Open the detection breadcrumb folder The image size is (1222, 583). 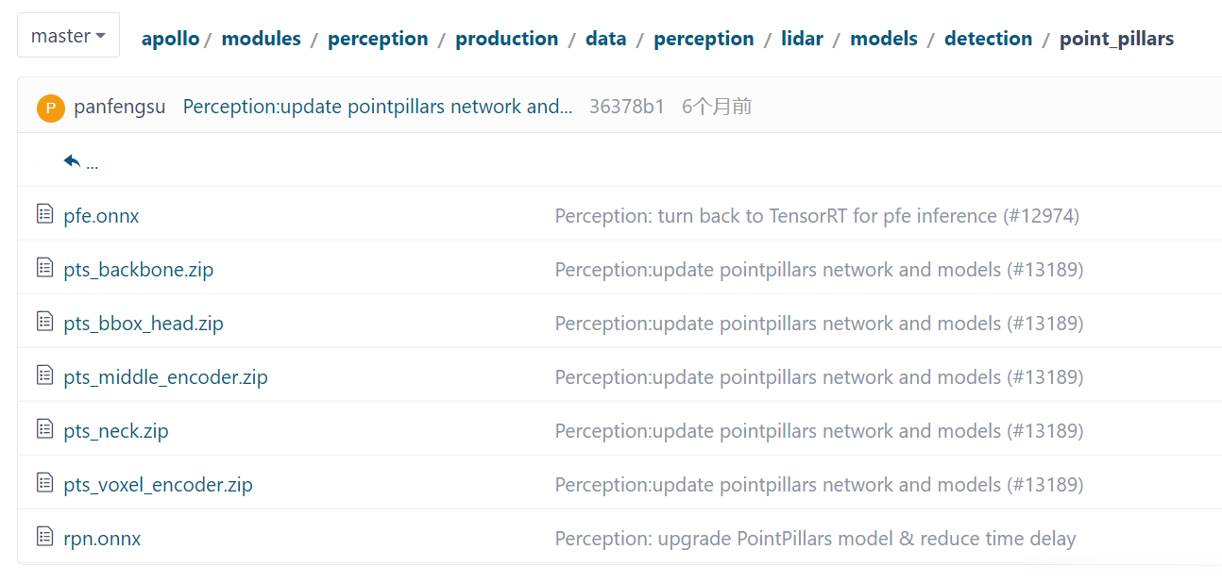click(988, 39)
